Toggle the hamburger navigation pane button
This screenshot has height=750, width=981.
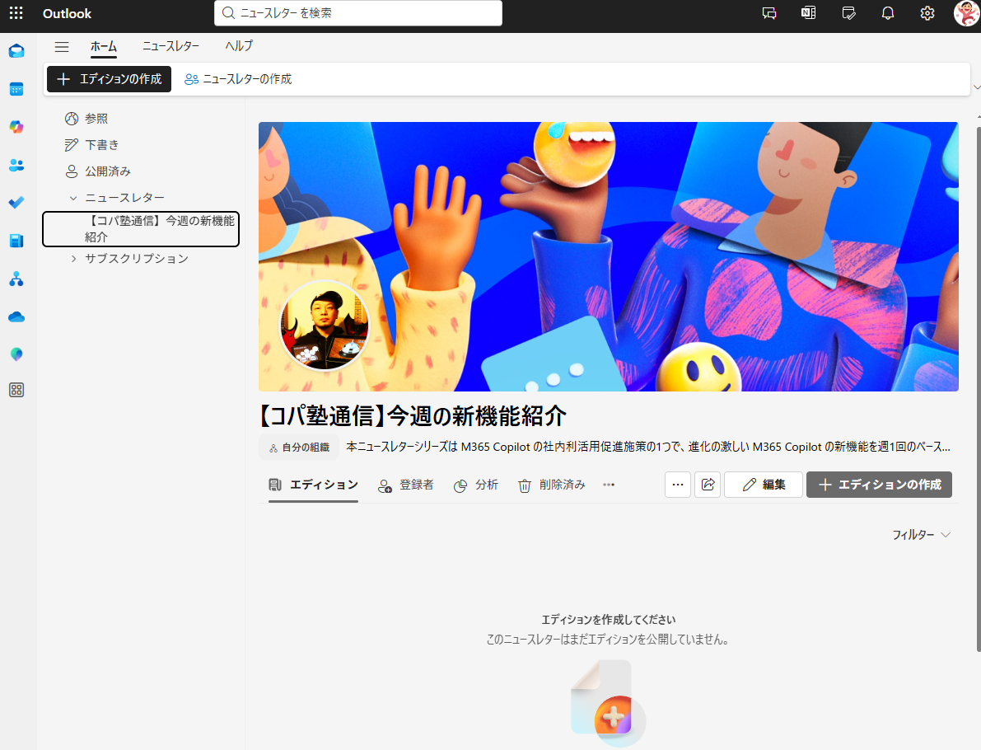(62, 46)
